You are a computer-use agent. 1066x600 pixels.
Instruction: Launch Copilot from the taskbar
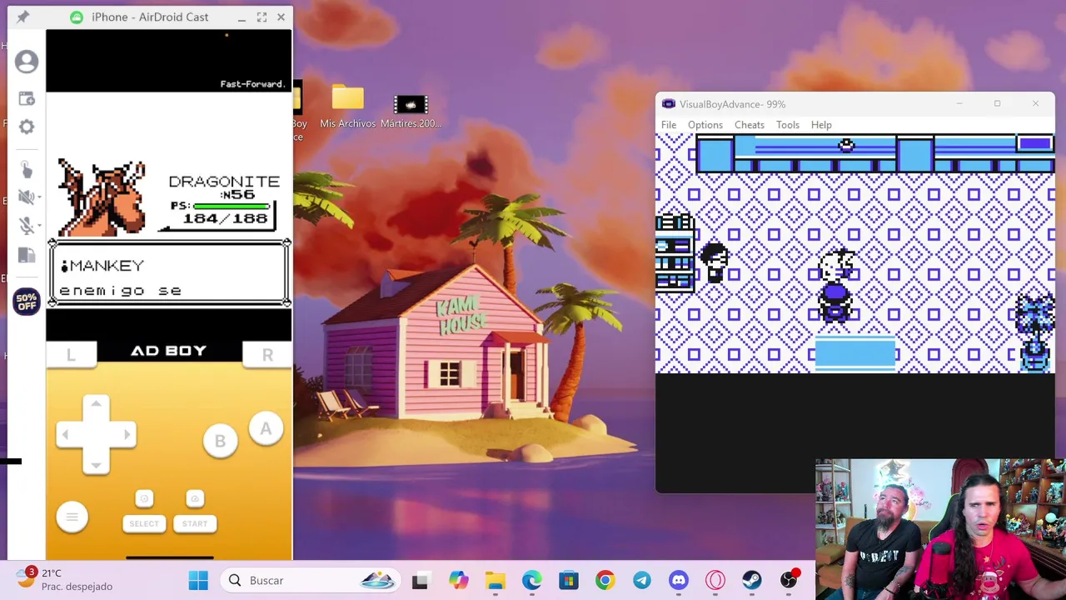(458, 580)
